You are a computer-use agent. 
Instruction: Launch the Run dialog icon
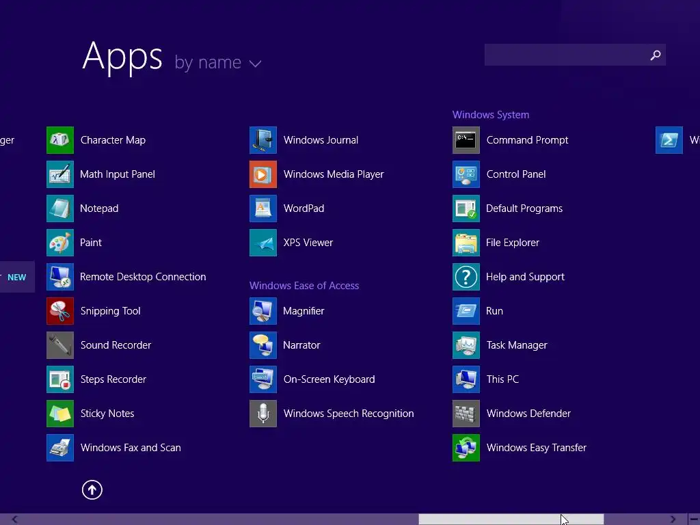pos(466,311)
